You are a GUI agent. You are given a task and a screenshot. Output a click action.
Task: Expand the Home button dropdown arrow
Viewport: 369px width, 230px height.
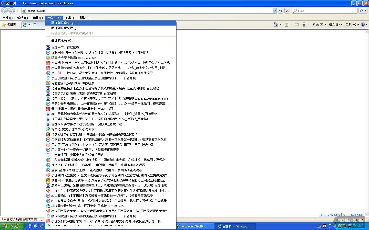pyautogui.click(x=281, y=25)
